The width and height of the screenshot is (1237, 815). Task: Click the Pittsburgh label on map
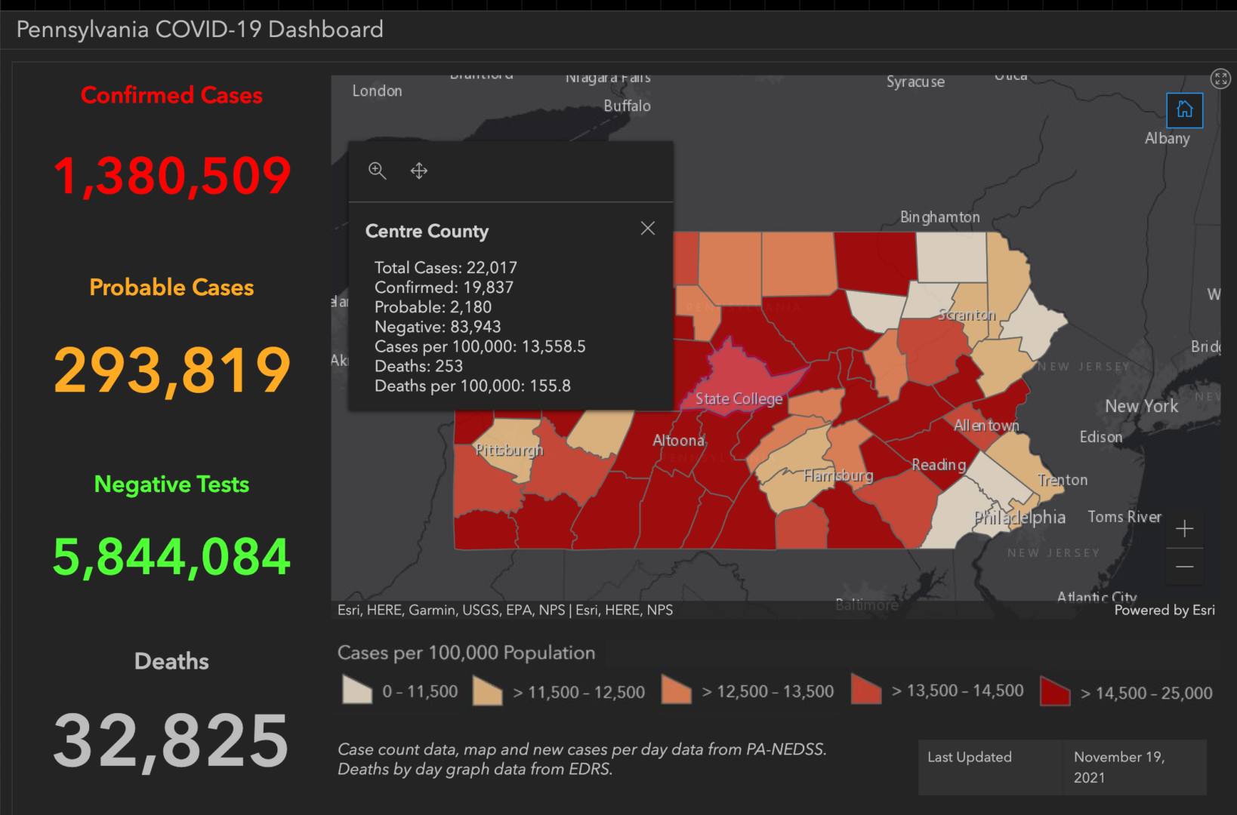pyautogui.click(x=509, y=451)
